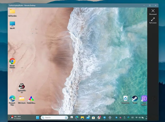Click the pink system tray icon
The height and width of the screenshot is (122, 165).
120,118
